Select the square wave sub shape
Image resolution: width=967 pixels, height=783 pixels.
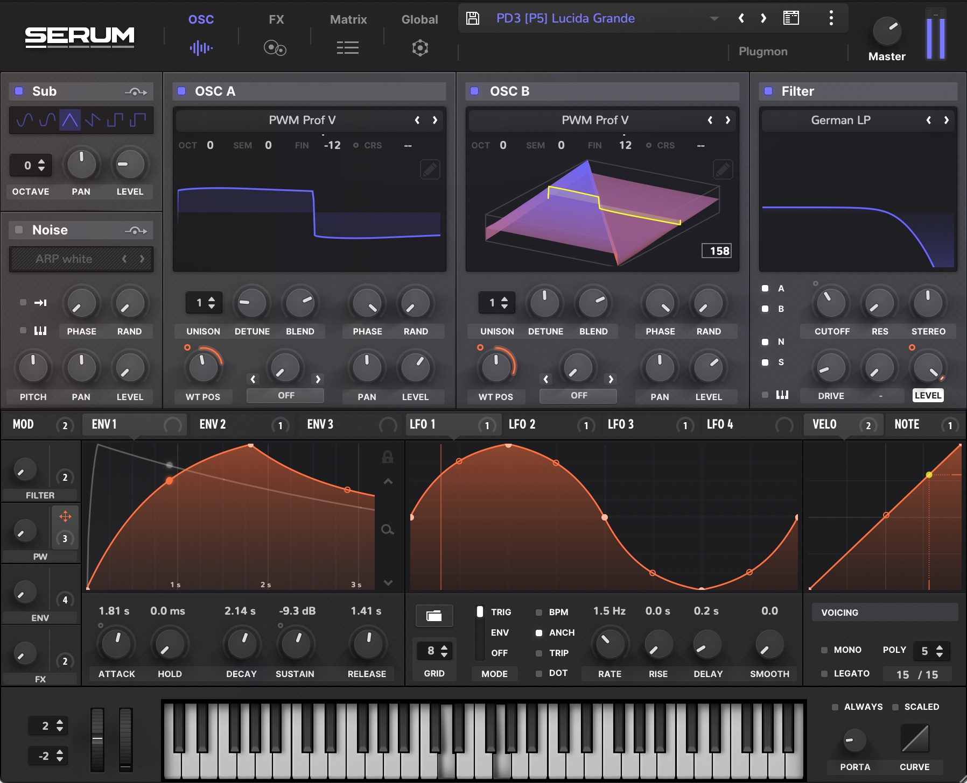point(115,120)
